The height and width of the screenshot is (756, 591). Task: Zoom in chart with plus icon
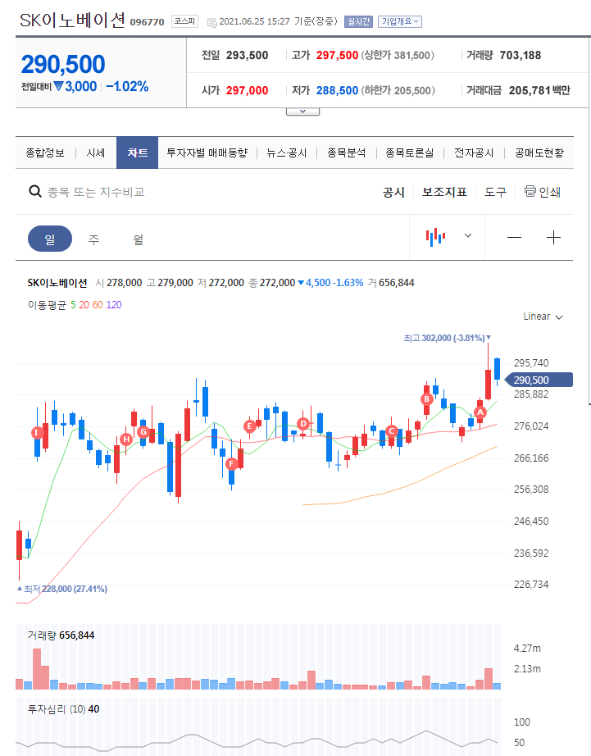tap(553, 237)
